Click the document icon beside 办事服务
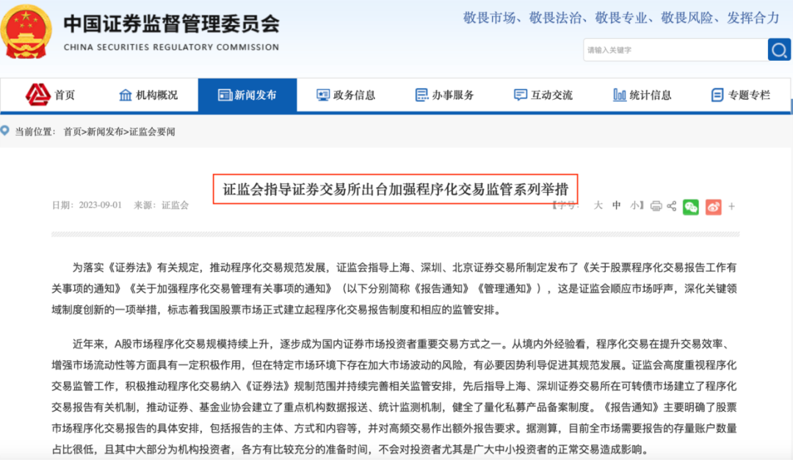The width and height of the screenshot is (793, 460). tap(421, 95)
